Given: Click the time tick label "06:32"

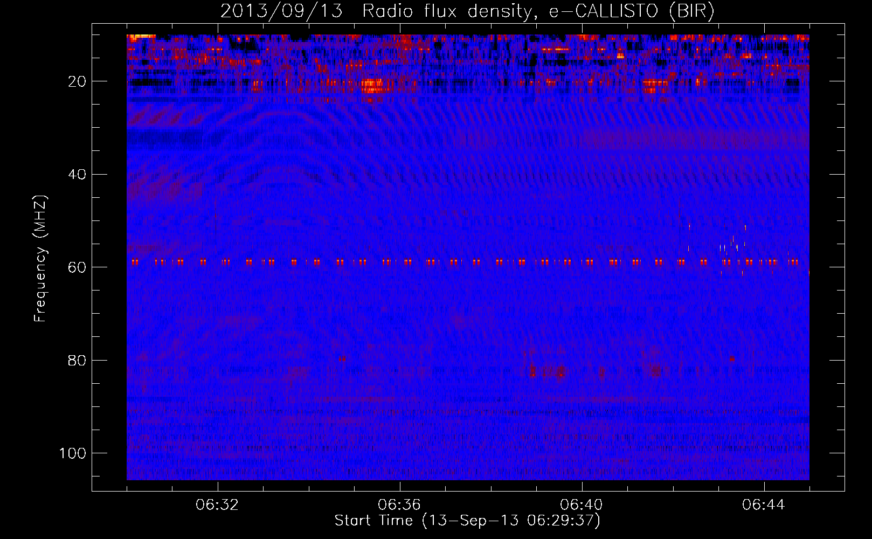Looking at the screenshot, I should 217,505.
